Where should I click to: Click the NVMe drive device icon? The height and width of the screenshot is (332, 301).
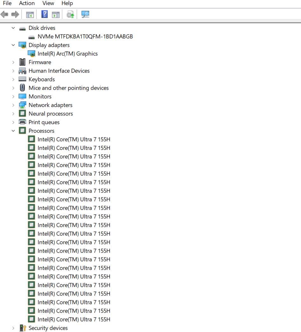click(x=31, y=37)
